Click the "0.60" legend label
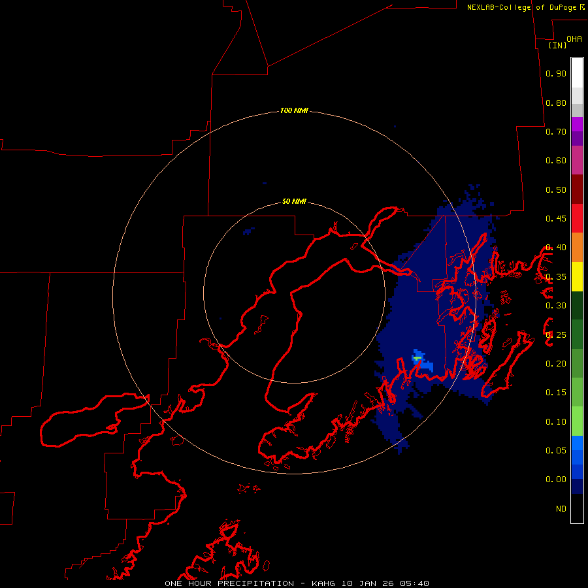Viewport: 588px width, 588px height. tap(556, 161)
